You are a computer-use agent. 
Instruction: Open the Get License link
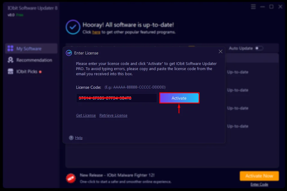pos(86,116)
